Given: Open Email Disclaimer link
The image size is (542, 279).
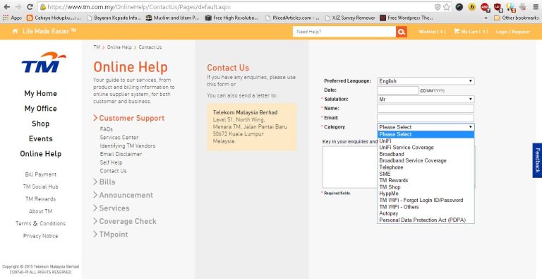Looking at the screenshot, I should (x=121, y=154).
